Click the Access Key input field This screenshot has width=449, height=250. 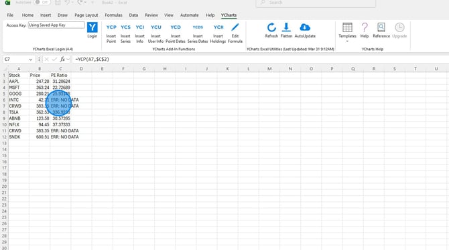click(x=56, y=25)
